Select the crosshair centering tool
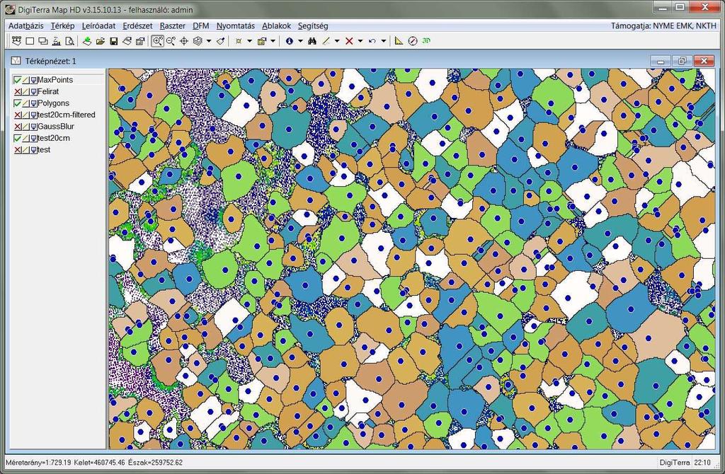 pyautogui.click(x=183, y=41)
